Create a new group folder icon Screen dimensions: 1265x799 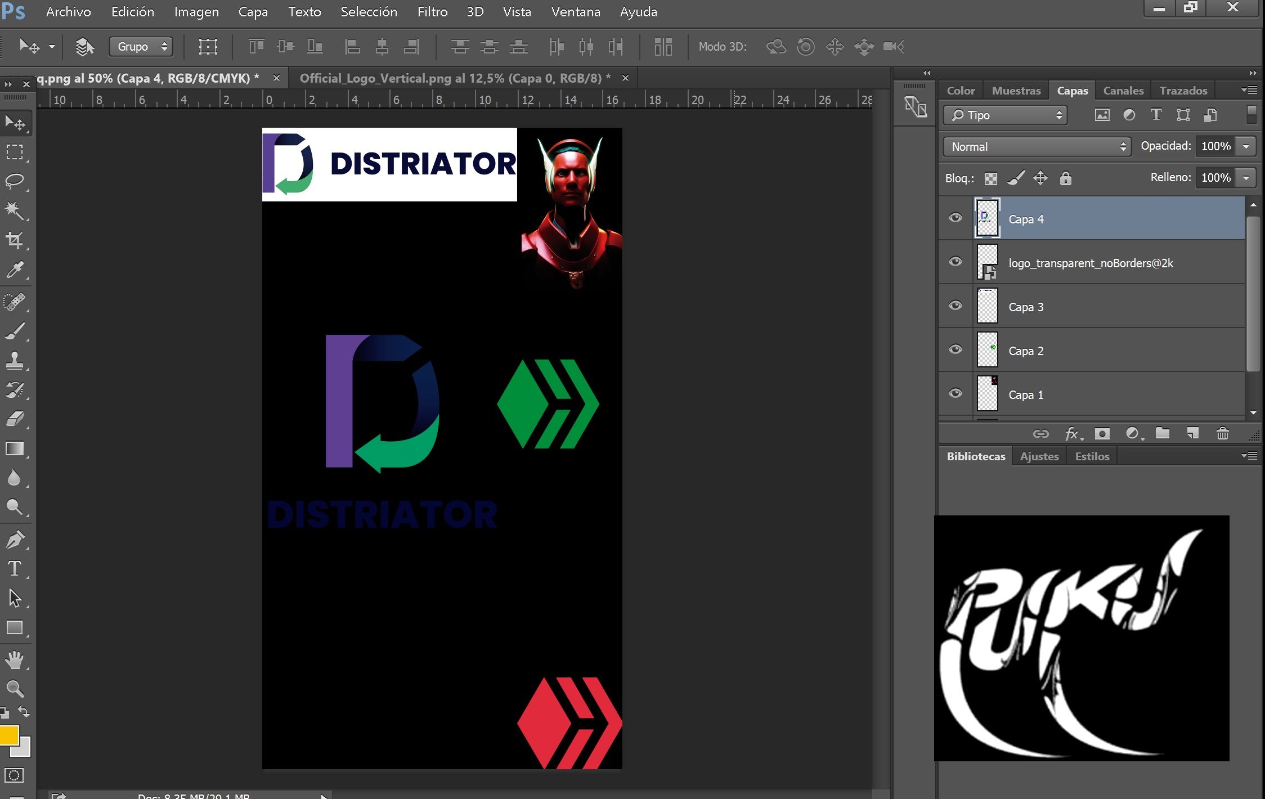[x=1163, y=433]
